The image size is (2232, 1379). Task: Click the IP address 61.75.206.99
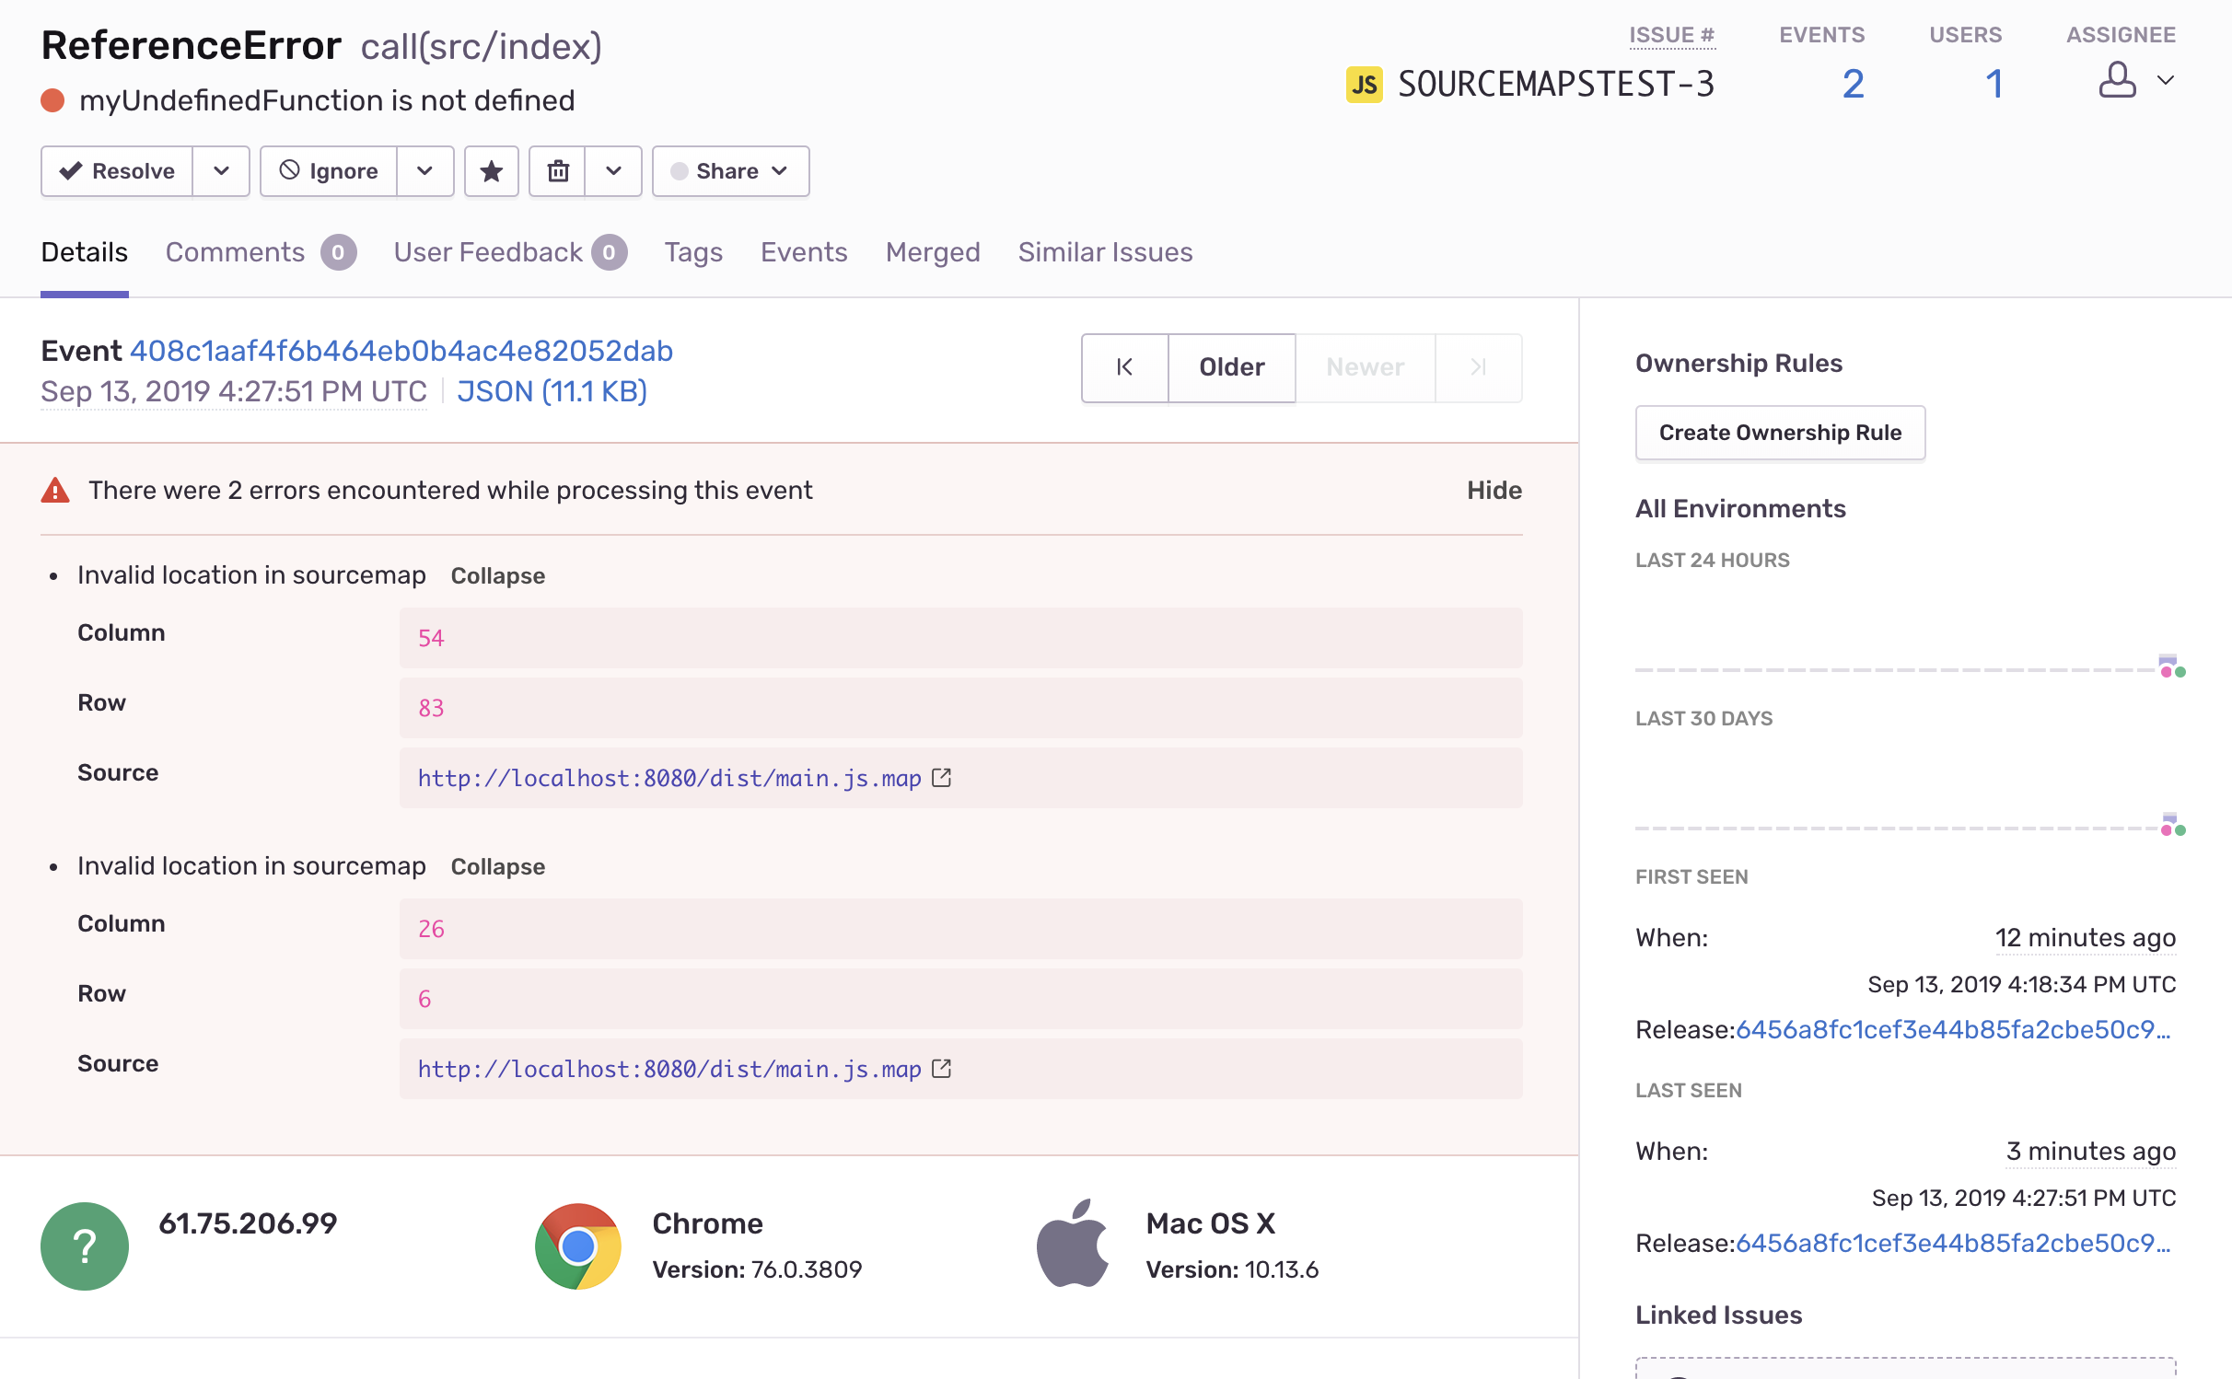(248, 1223)
